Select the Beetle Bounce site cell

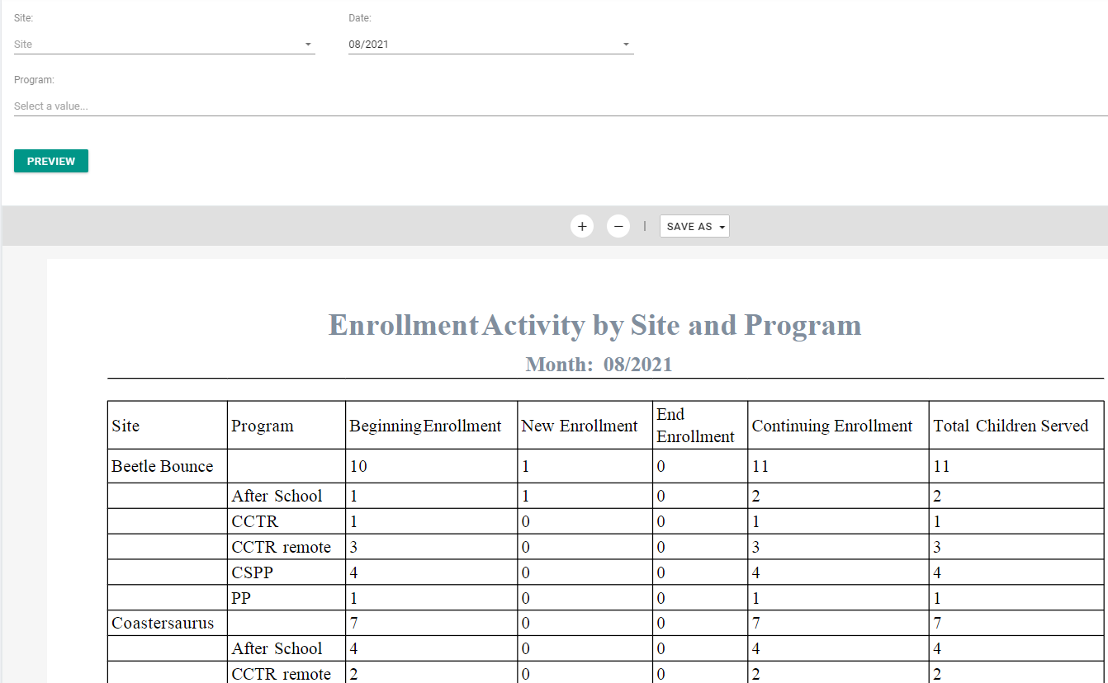pyautogui.click(x=168, y=466)
